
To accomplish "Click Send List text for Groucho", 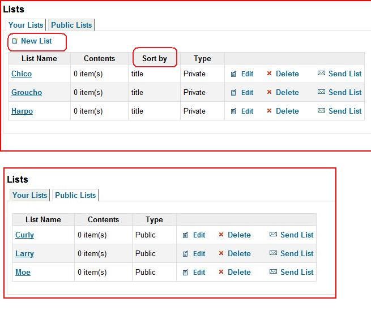I will tap(345, 92).
